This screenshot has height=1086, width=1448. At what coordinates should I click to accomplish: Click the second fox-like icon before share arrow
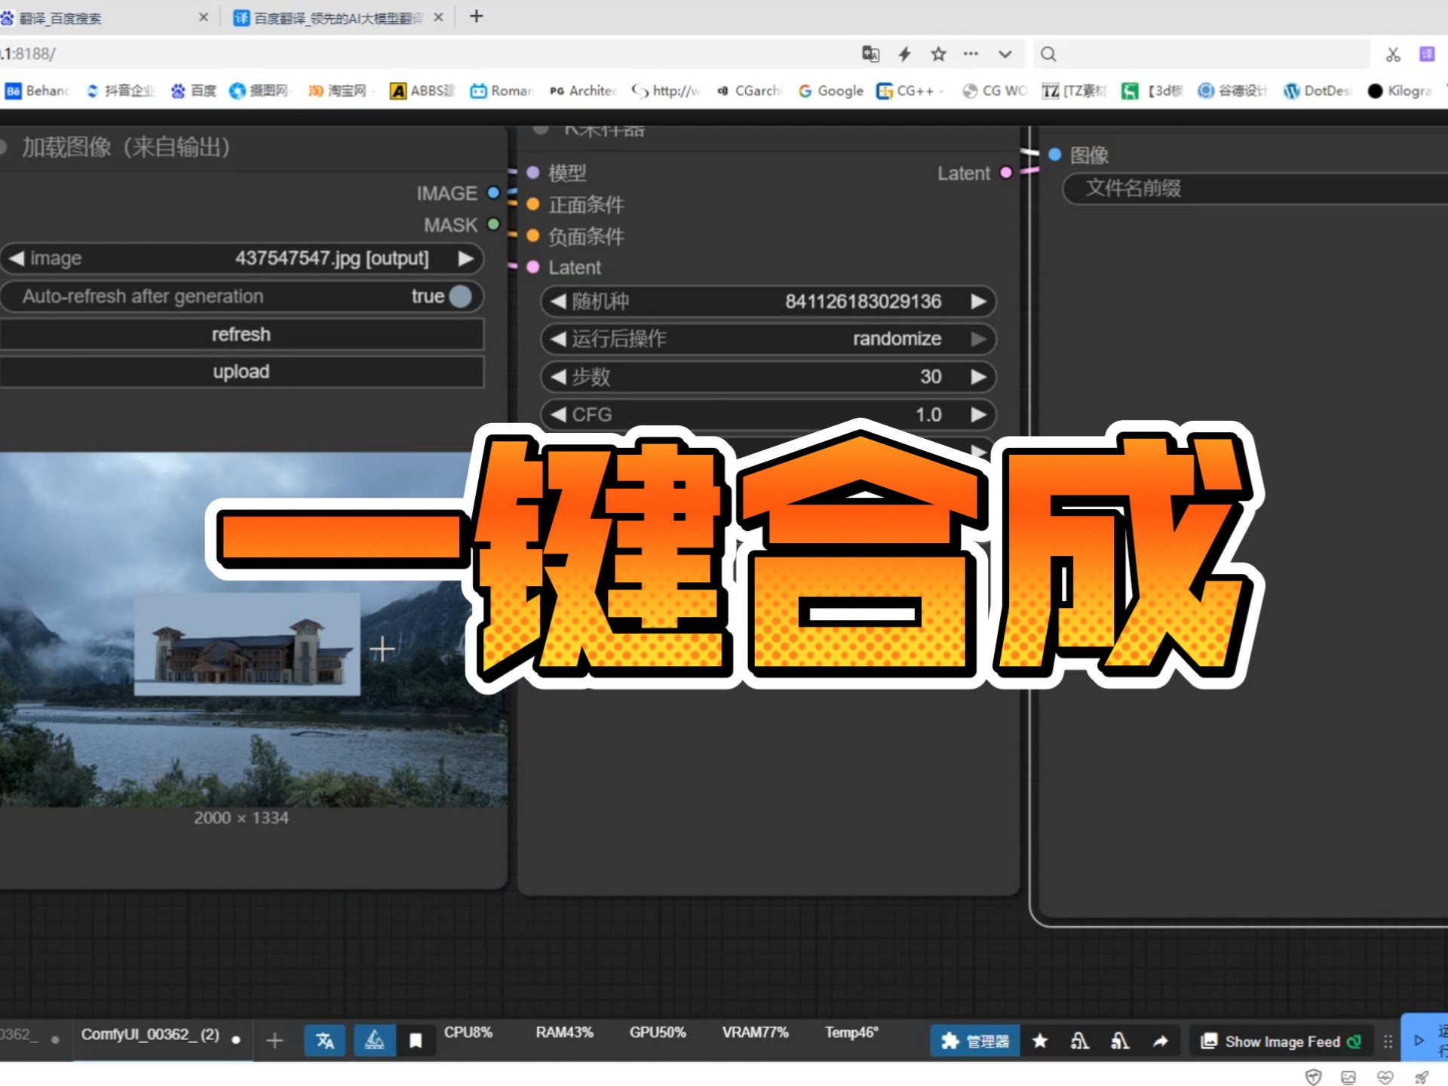[x=1120, y=1042]
